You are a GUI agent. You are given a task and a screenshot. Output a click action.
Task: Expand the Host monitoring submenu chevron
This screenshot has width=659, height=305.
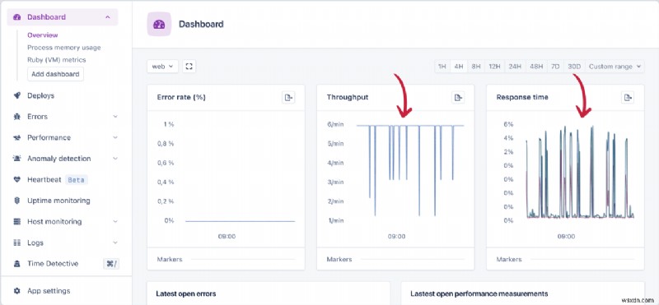tap(115, 221)
